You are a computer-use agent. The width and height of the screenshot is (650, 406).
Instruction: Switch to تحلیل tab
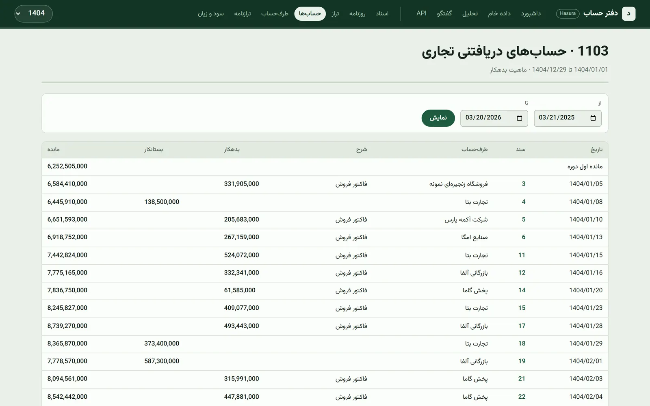click(470, 13)
